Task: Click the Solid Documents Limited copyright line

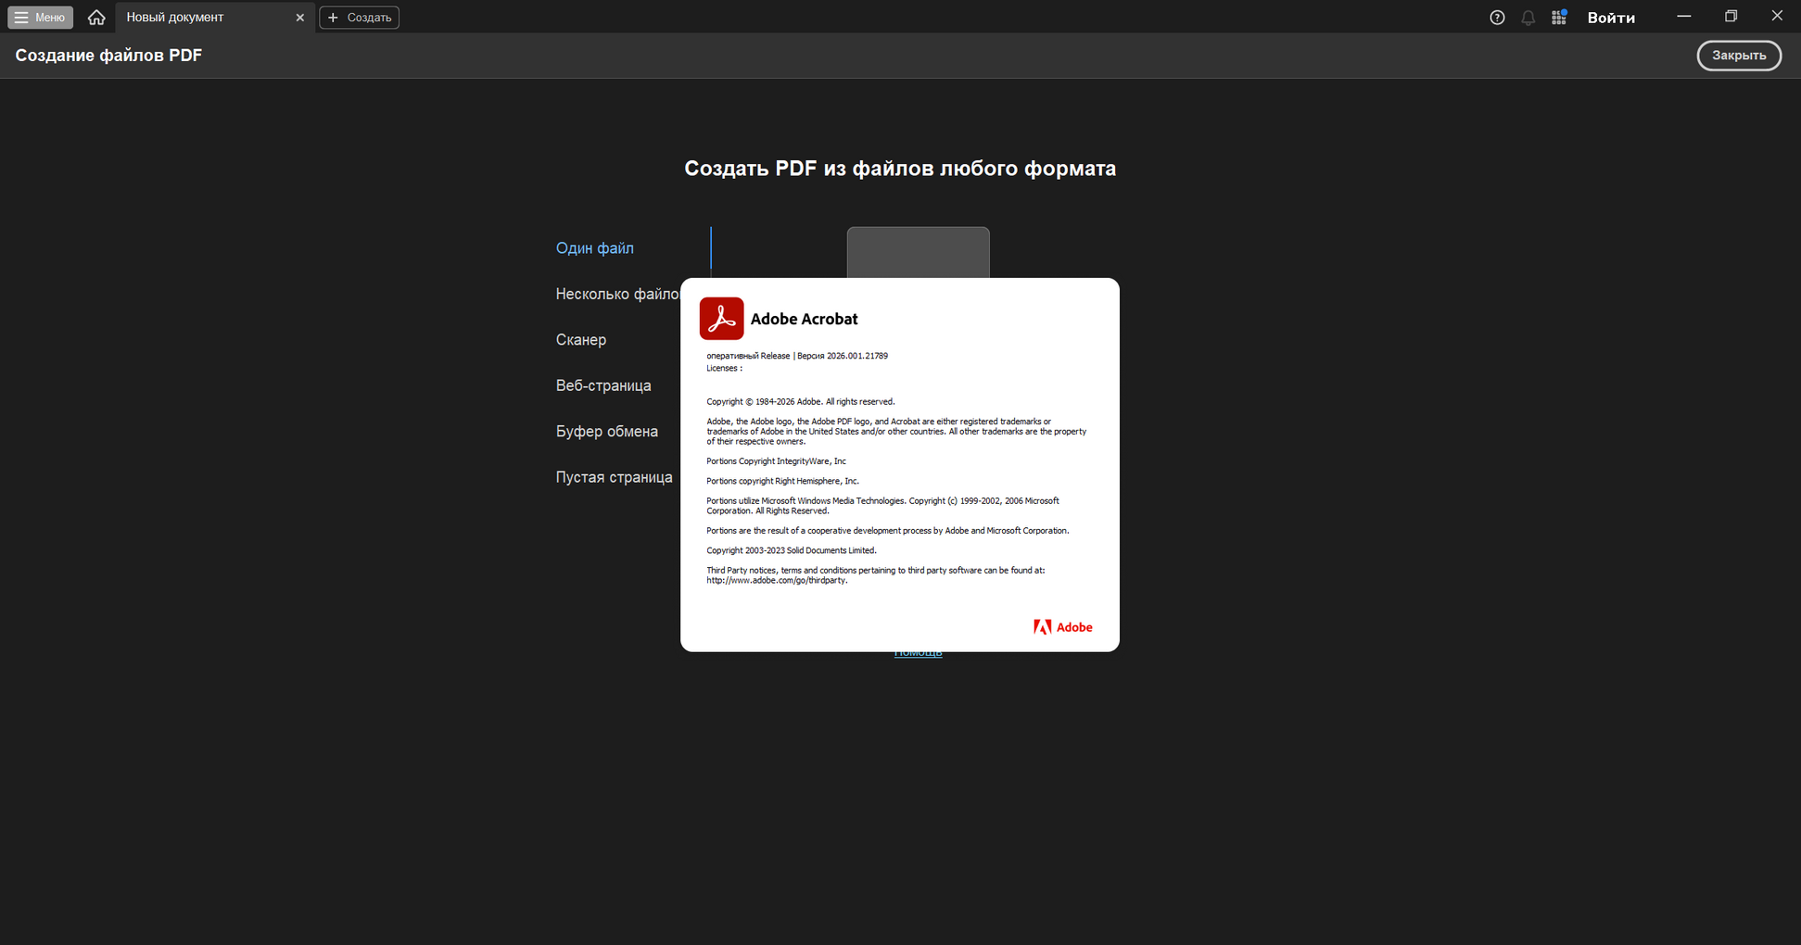Action: tap(792, 550)
